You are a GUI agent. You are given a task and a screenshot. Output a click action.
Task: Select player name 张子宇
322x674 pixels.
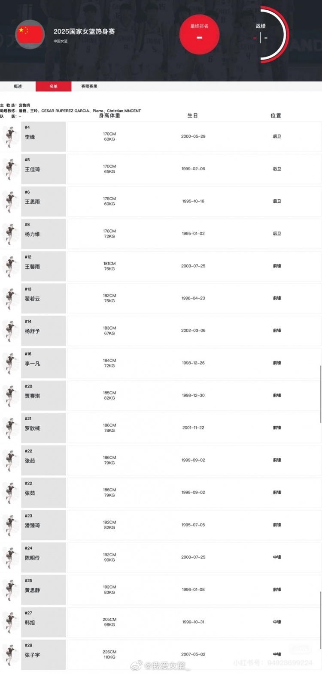point(33,655)
